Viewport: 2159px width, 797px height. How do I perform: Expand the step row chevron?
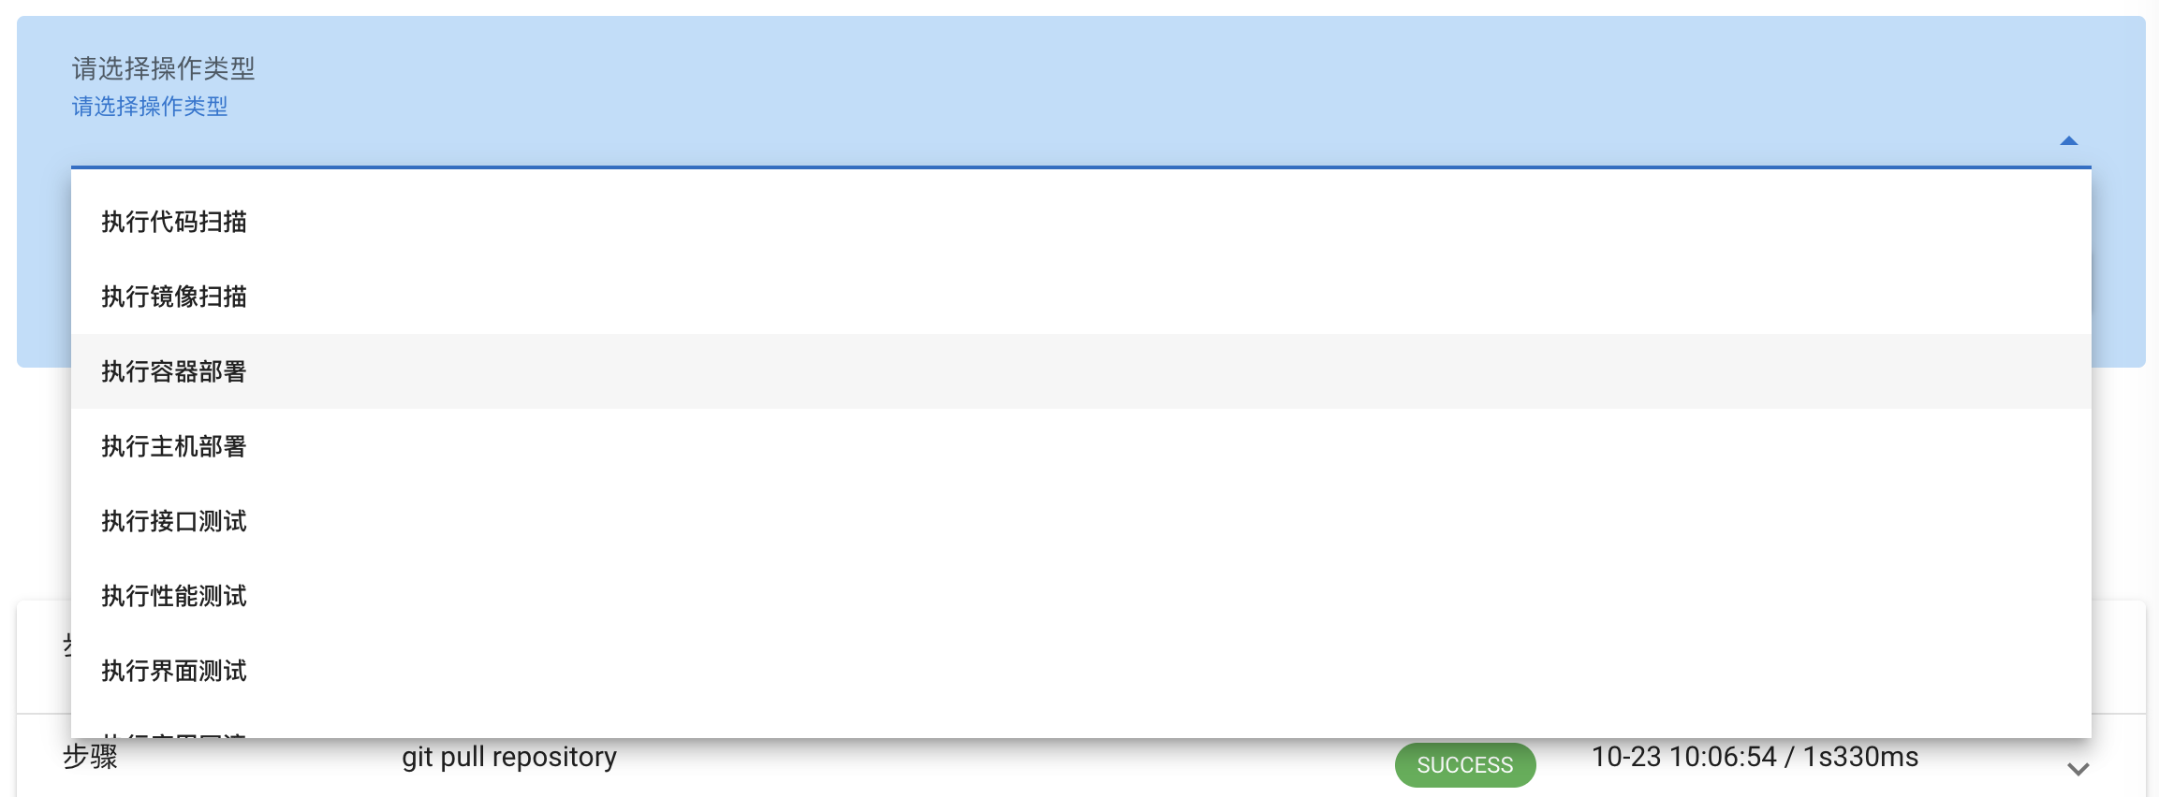click(x=2078, y=770)
